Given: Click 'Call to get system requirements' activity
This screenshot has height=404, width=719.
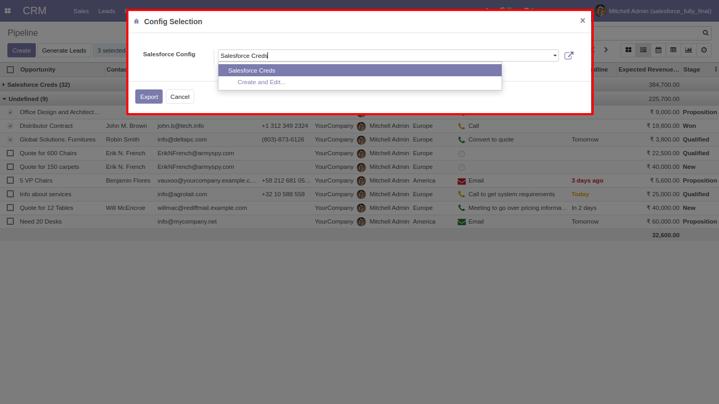Looking at the screenshot, I should (x=512, y=195).
